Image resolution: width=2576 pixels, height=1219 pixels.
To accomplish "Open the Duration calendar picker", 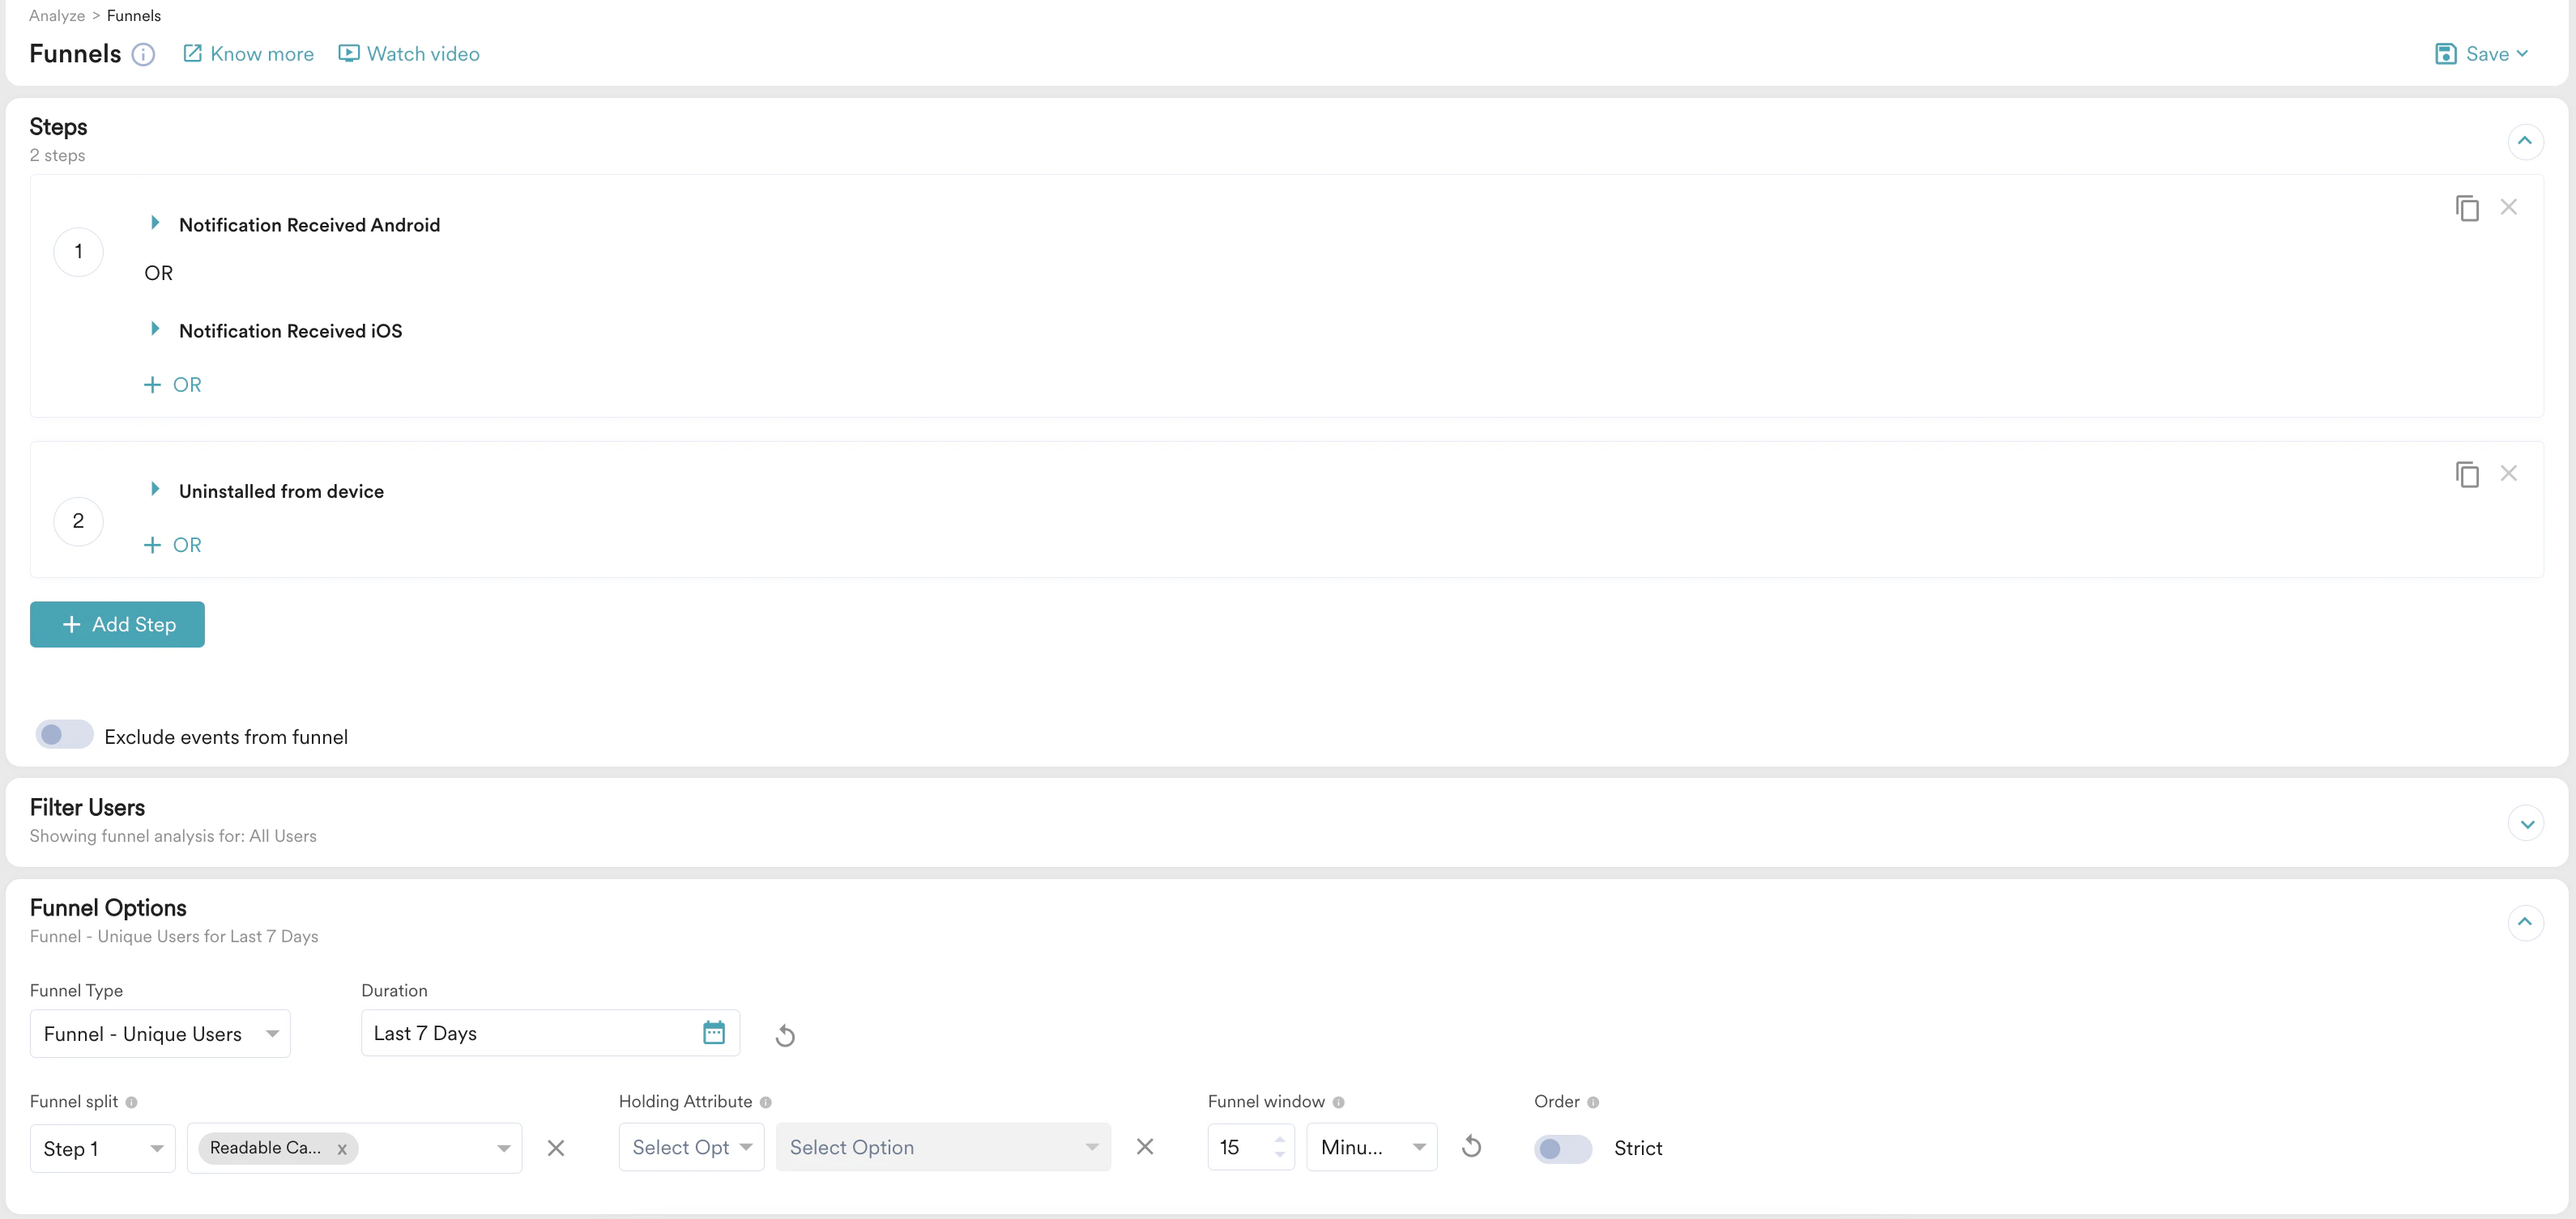I will 713,1033.
